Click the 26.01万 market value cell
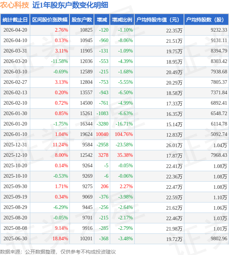The height and width of the screenshot is (255, 229). point(174,145)
